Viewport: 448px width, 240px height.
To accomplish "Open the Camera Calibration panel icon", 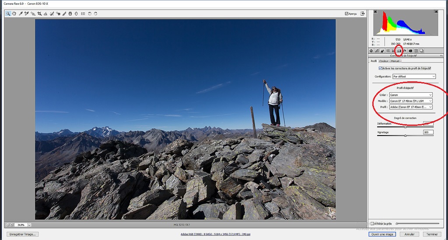I will point(410,51).
